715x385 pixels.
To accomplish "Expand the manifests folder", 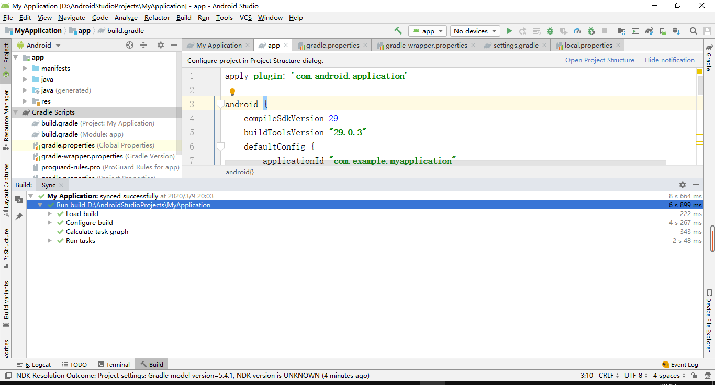I will pyautogui.click(x=25, y=68).
